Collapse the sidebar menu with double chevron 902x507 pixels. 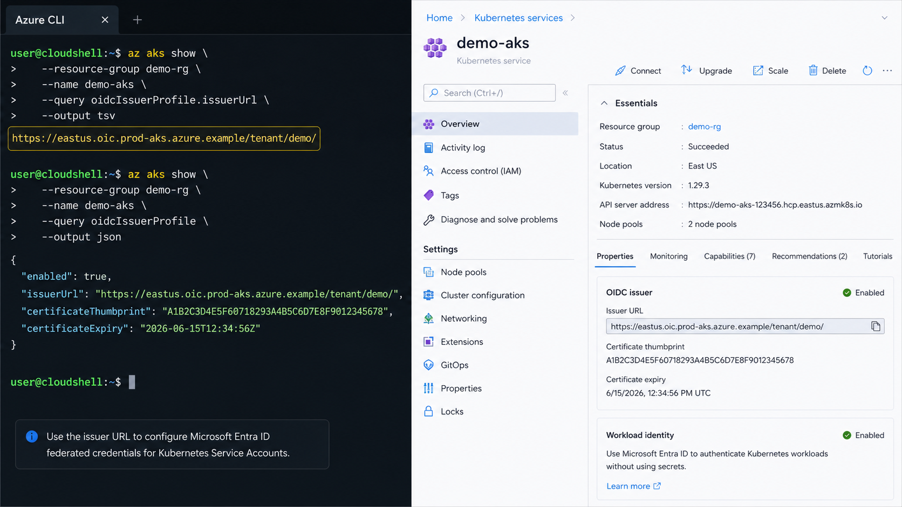click(565, 93)
